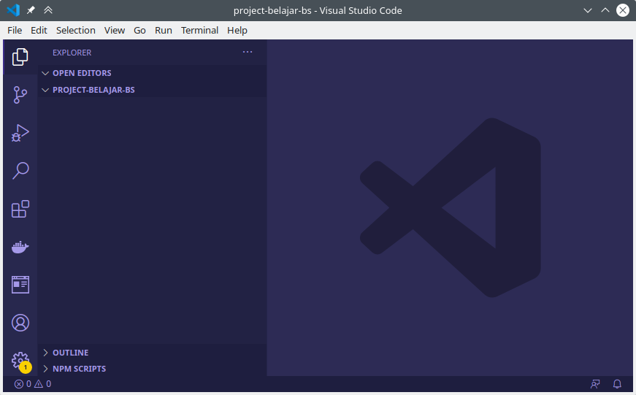Image resolution: width=636 pixels, height=395 pixels.
Task: Click the keep-above double chevron in title bar
Action: [x=48, y=10]
